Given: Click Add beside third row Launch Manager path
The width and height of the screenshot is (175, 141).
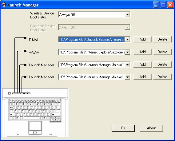Looking at the screenshot, I should [142, 65].
